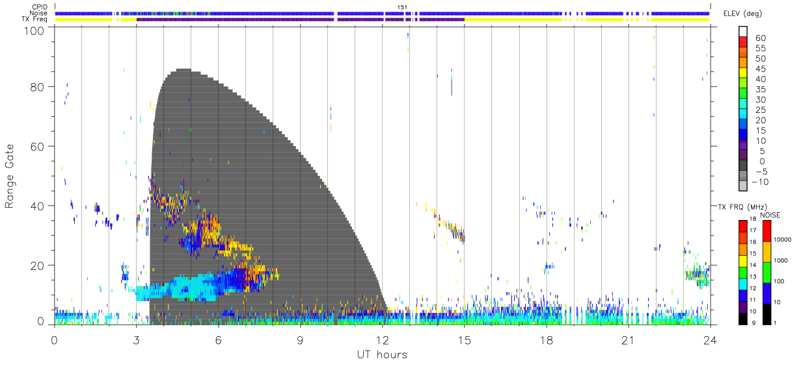Click the 'TX Freq' row label
The height and width of the screenshot is (368, 799).
[36, 19]
